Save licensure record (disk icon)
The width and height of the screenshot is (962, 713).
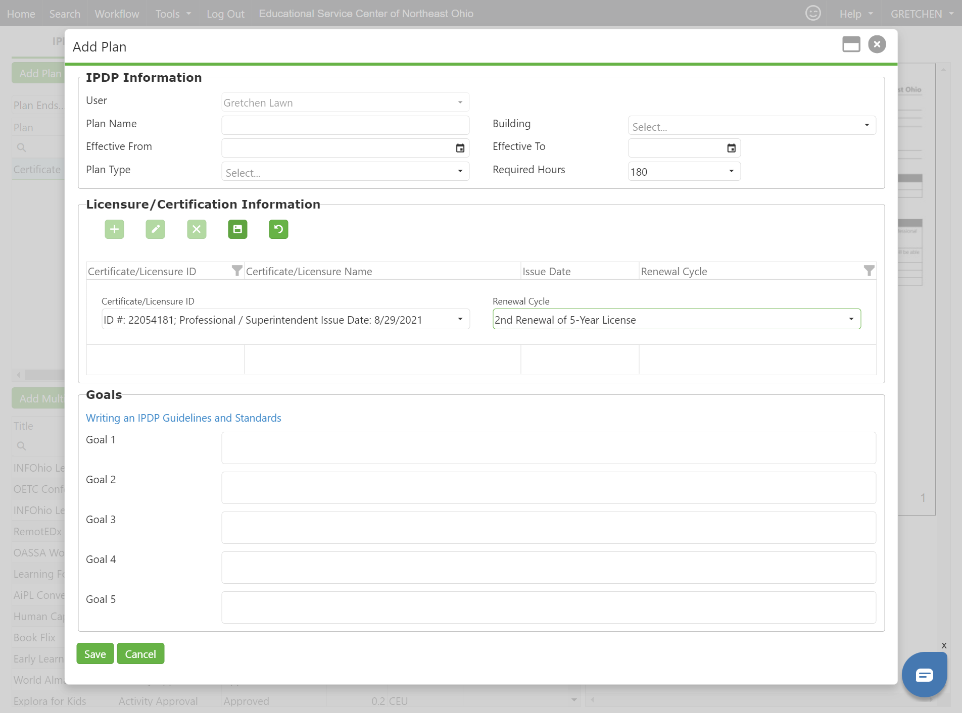[237, 229]
